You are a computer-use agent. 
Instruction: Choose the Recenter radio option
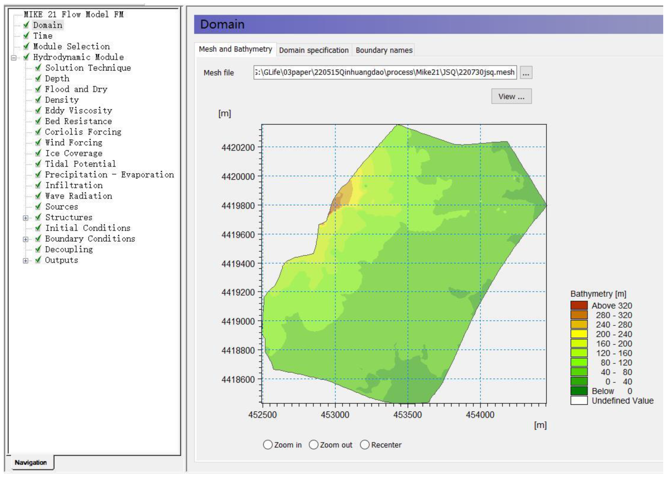coord(365,445)
